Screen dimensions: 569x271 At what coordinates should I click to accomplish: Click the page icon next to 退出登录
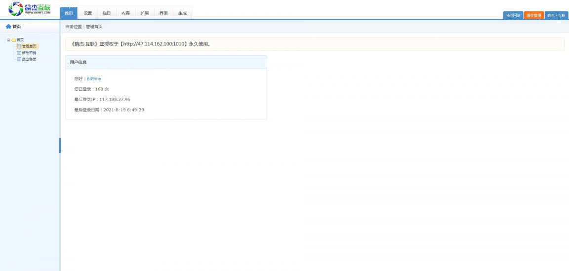[19, 59]
